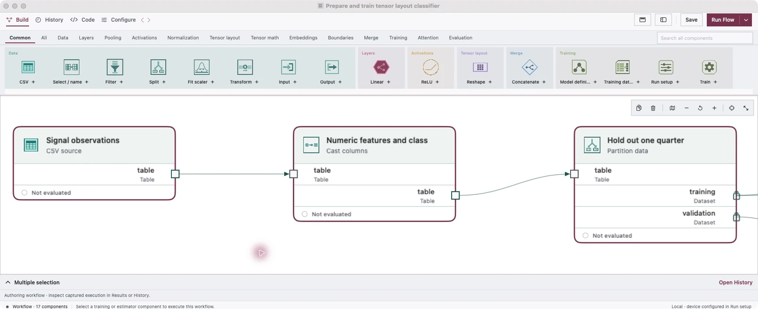This screenshot has height=309, width=758.
Task: Follow the Open History link
Action: pyautogui.click(x=735, y=283)
